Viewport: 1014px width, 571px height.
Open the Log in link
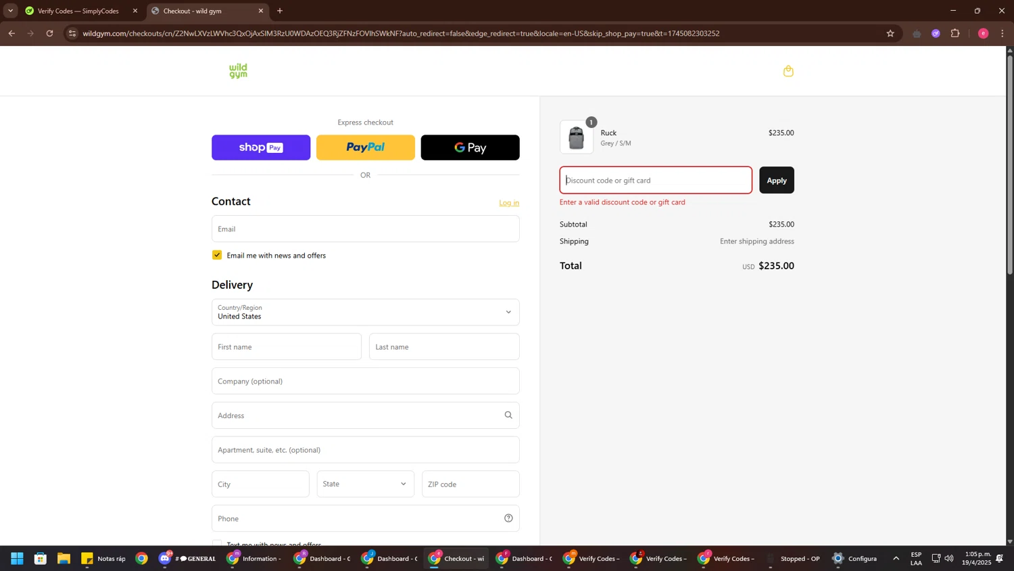click(x=509, y=203)
